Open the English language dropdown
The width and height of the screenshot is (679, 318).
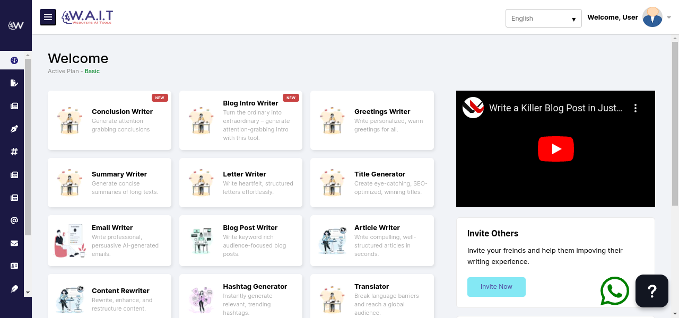point(543,19)
